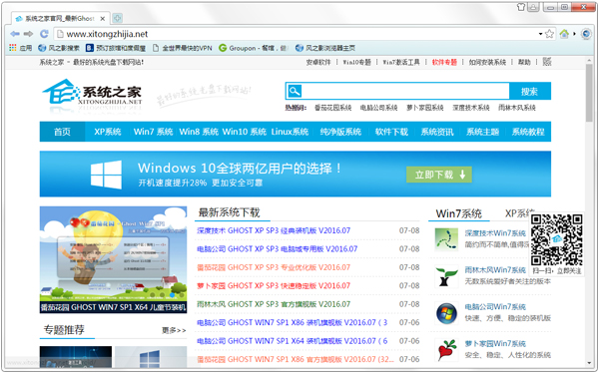Open the 全世界最快的VPN bookmark

click(183, 48)
